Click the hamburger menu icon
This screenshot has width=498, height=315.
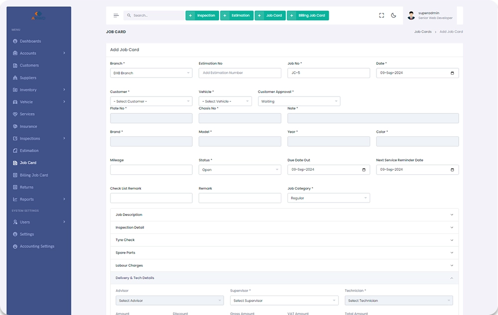click(x=116, y=15)
